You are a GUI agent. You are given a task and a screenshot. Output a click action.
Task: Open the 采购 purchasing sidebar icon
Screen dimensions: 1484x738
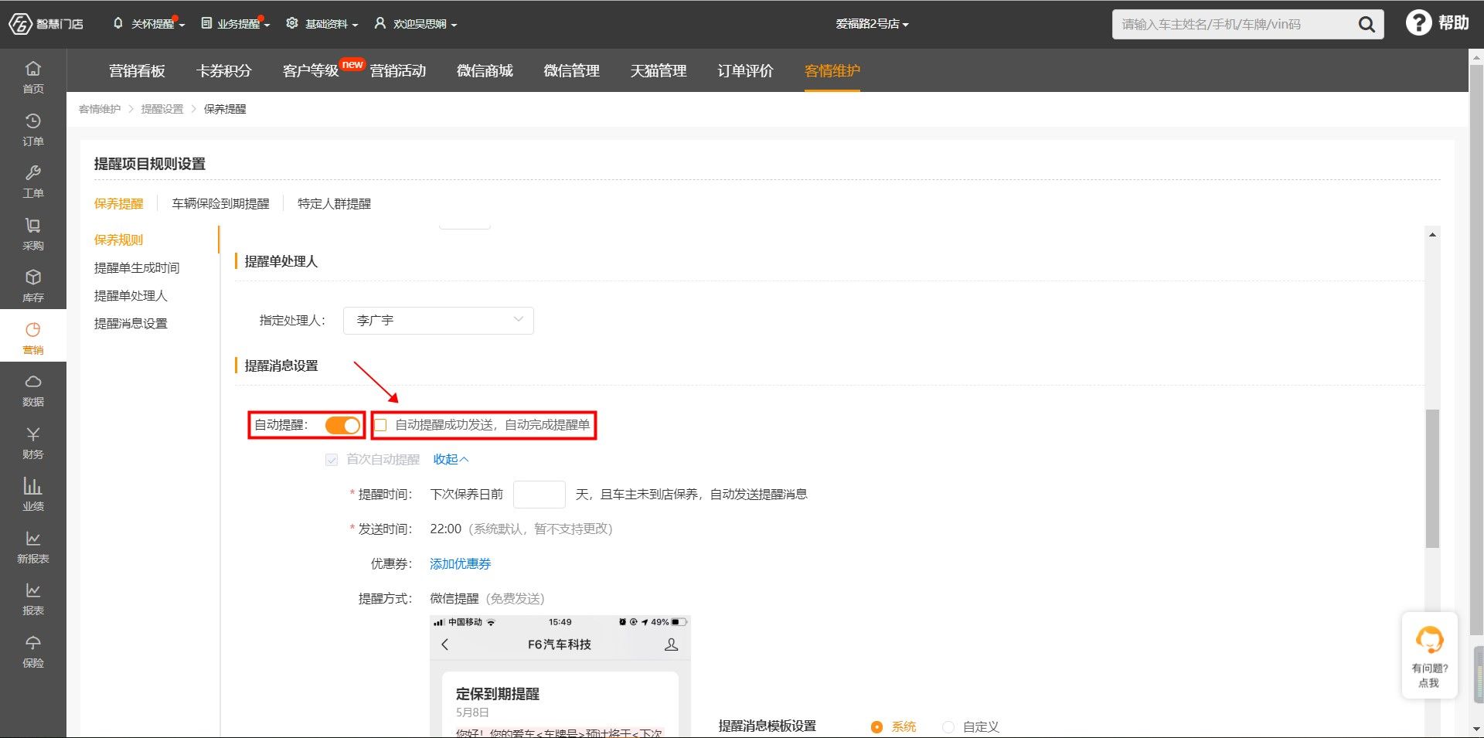tap(33, 234)
